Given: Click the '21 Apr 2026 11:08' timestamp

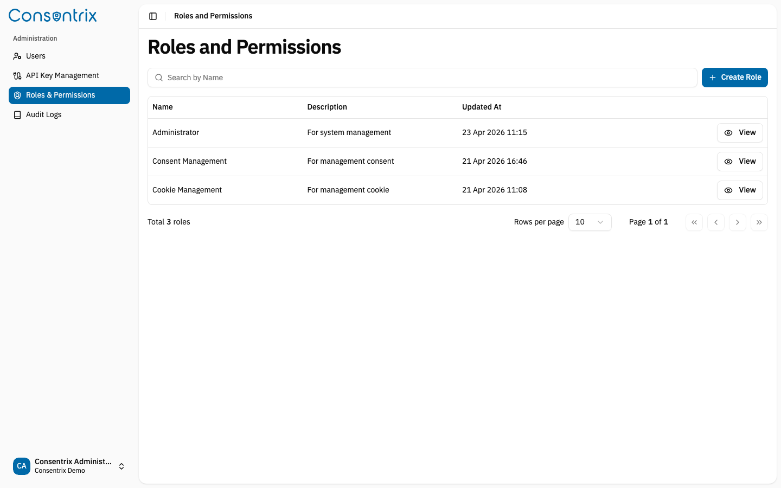Looking at the screenshot, I should click(x=495, y=190).
